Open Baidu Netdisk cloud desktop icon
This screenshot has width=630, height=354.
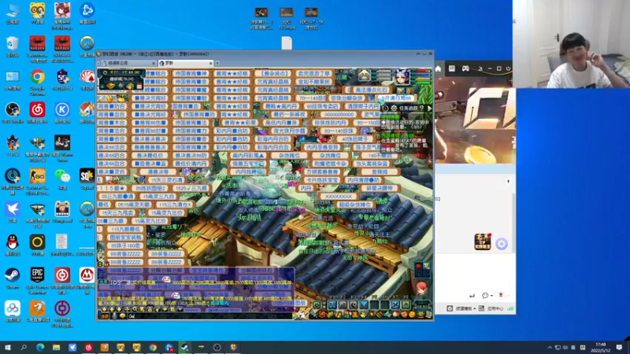tap(13, 308)
